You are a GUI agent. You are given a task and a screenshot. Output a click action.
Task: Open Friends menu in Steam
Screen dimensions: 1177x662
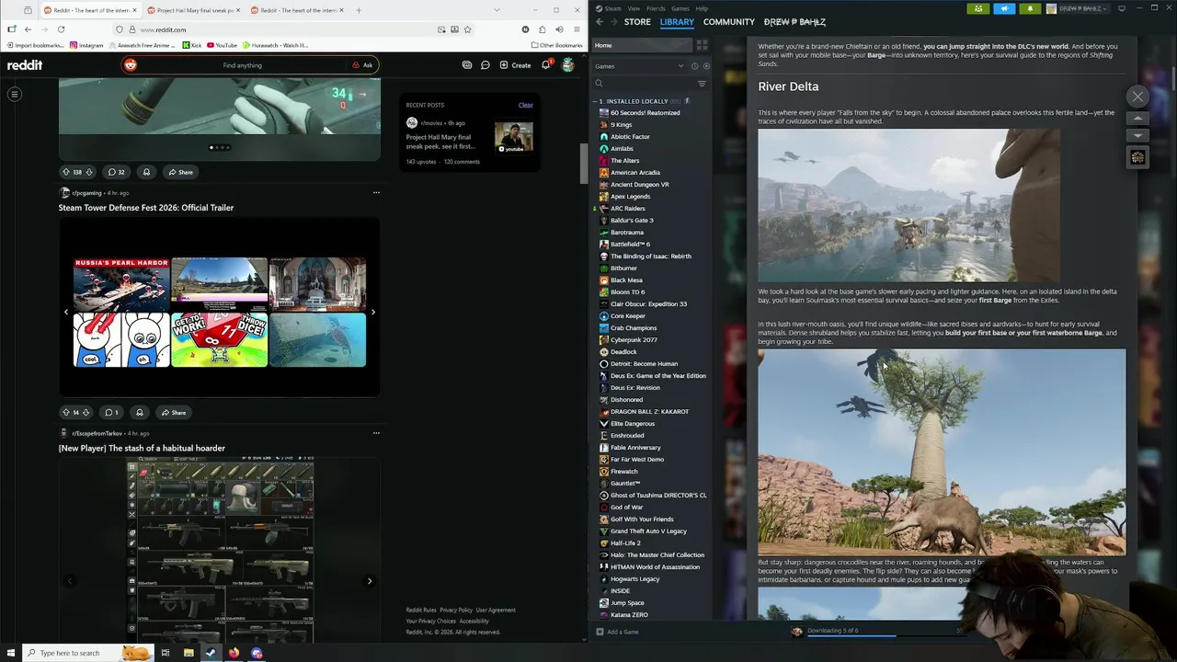[x=656, y=8]
